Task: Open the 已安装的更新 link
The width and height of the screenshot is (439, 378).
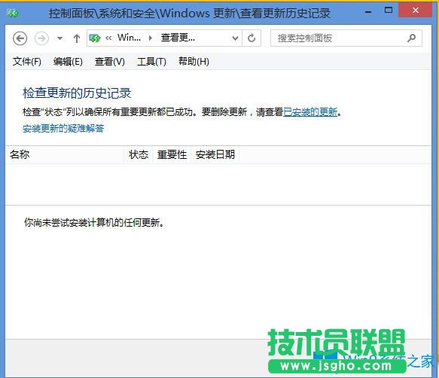Action: tap(310, 112)
